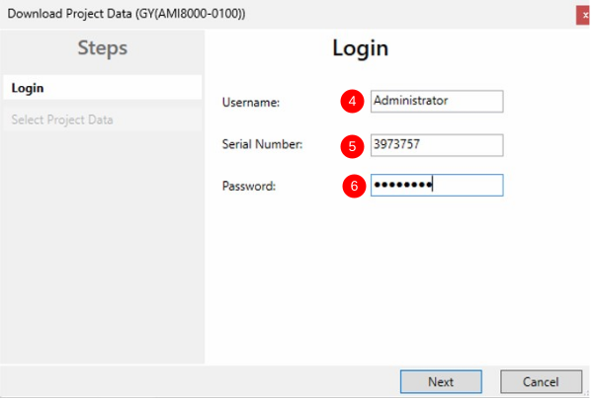The width and height of the screenshot is (593, 400).
Task: Click the Password label text
Action: 248,186
